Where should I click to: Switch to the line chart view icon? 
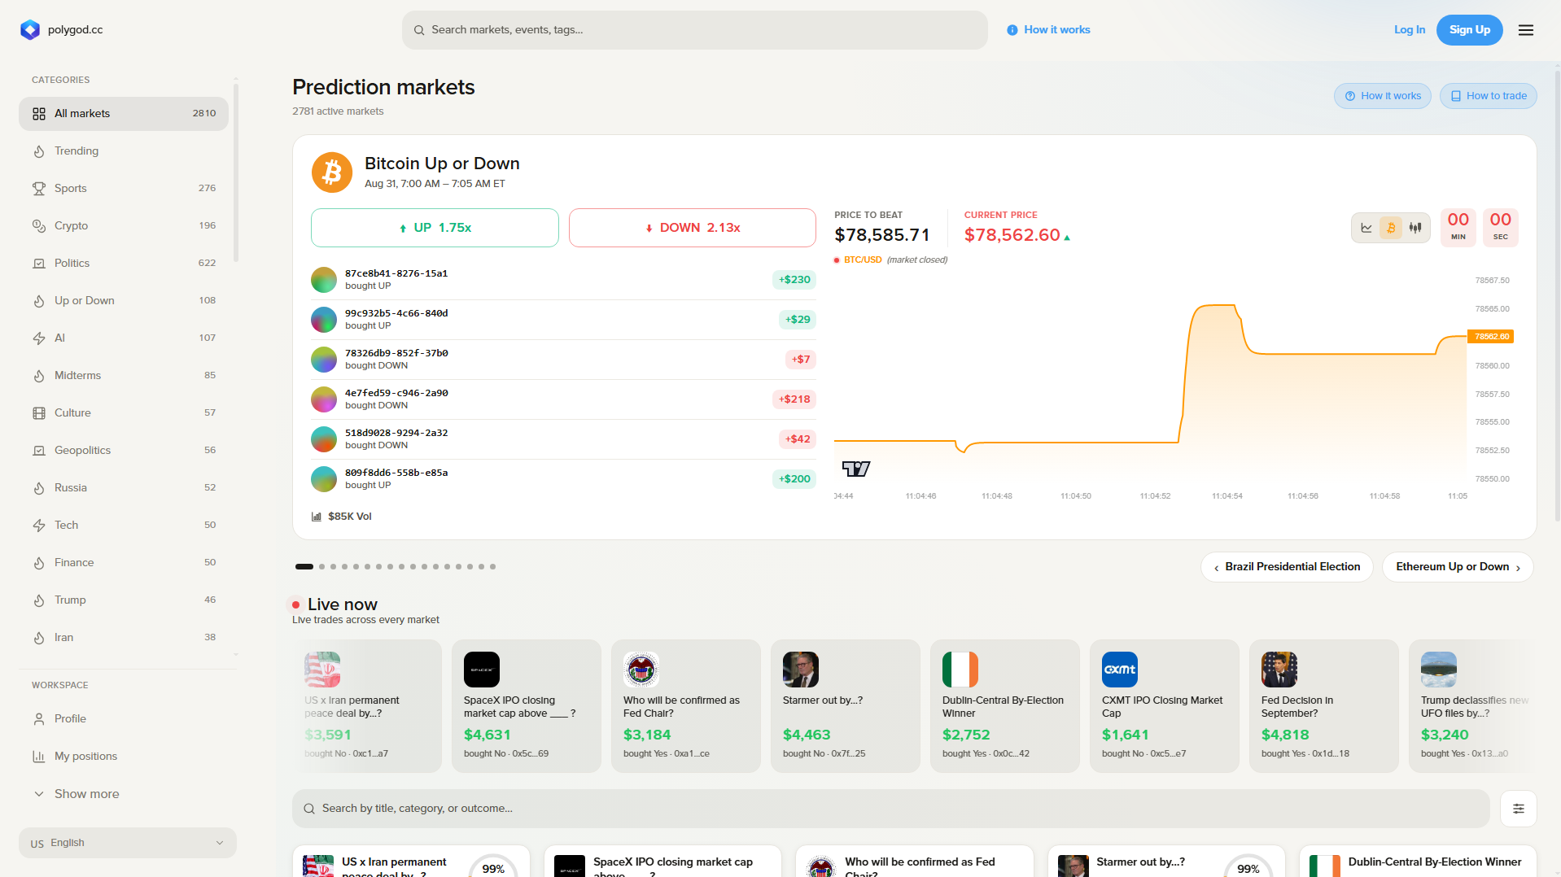[x=1366, y=228]
